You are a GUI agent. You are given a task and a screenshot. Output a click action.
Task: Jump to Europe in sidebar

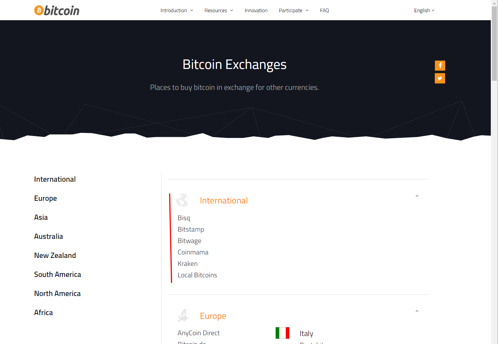pos(45,198)
